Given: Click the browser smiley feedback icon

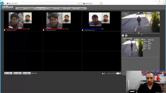Looking at the screenshot, I should coord(164,3).
